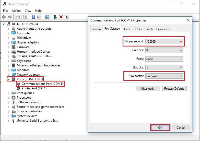Screen dimensions: 200x141
Task: Click the Properties toolbar icon
Action: (25, 17)
